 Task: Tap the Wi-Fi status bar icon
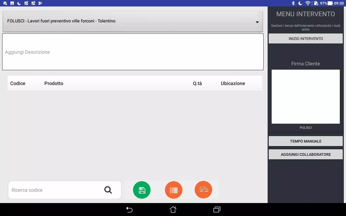[308, 3]
